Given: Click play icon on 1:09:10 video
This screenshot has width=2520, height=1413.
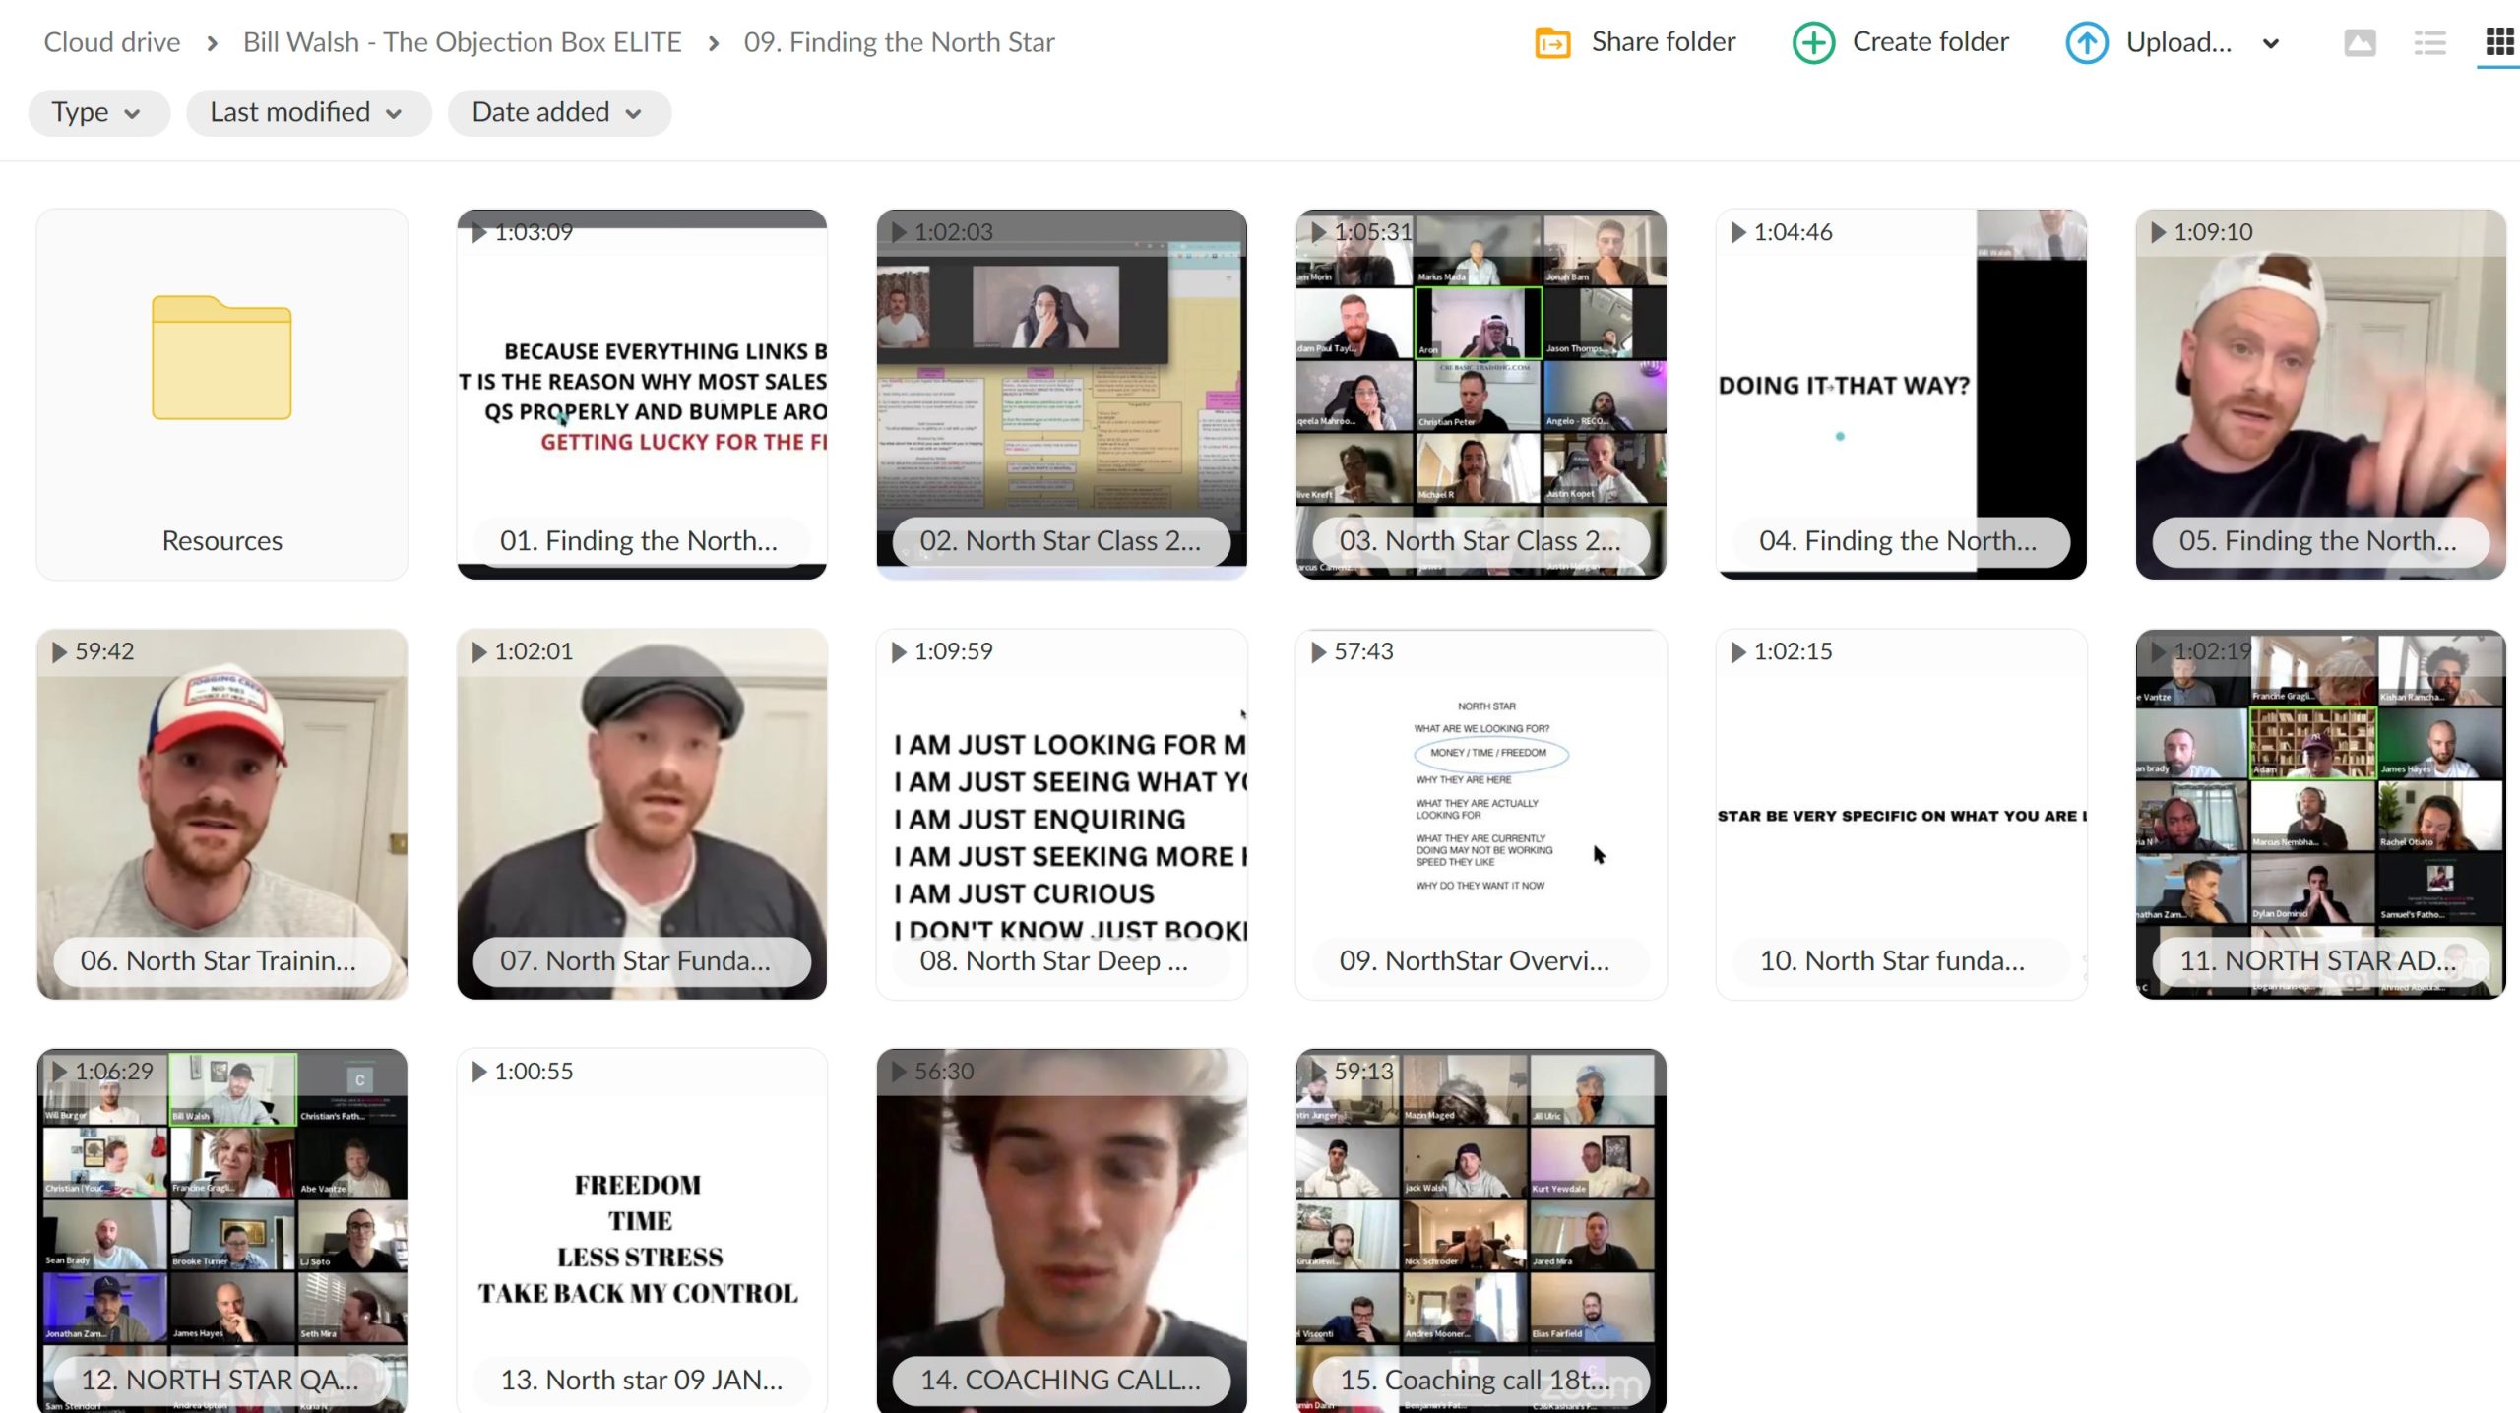Looking at the screenshot, I should tap(2157, 232).
